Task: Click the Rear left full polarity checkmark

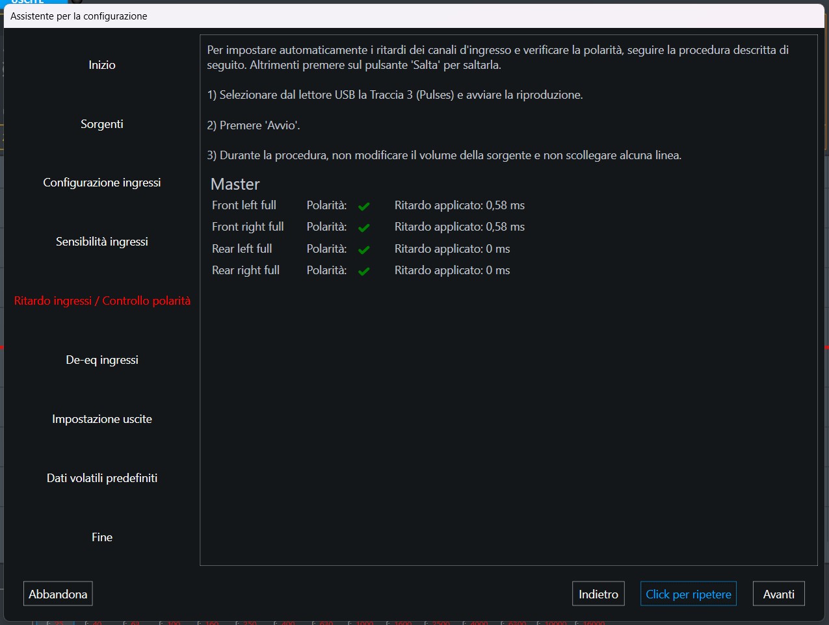Action: tap(364, 249)
